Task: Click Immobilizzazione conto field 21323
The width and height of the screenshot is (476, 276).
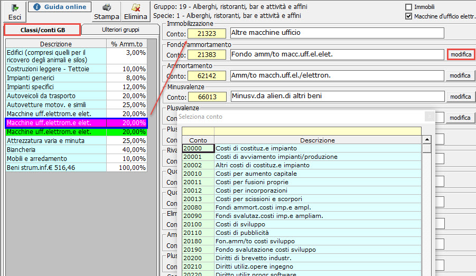Action: pyautogui.click(x=207, y=34)
